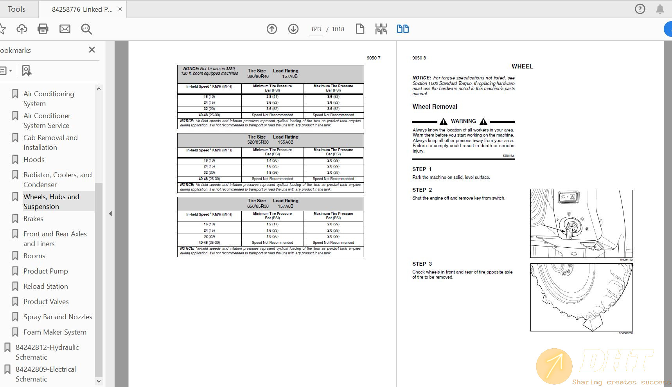Click bookmark icon beside Reload Station

click(15, 286)
